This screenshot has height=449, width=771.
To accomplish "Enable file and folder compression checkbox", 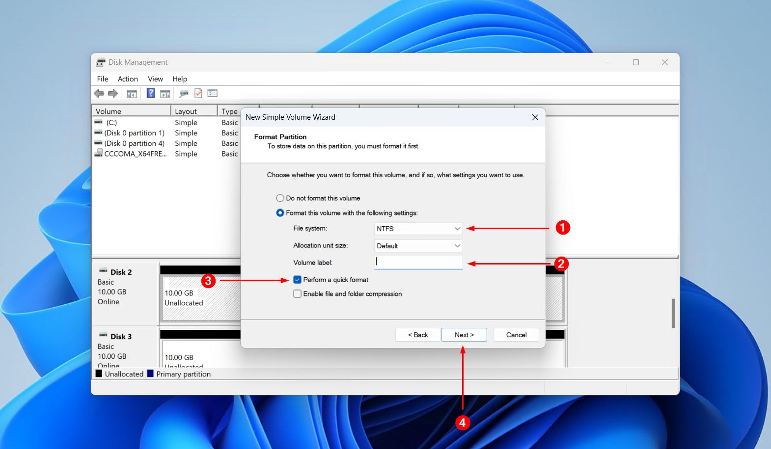I will 297,294.
